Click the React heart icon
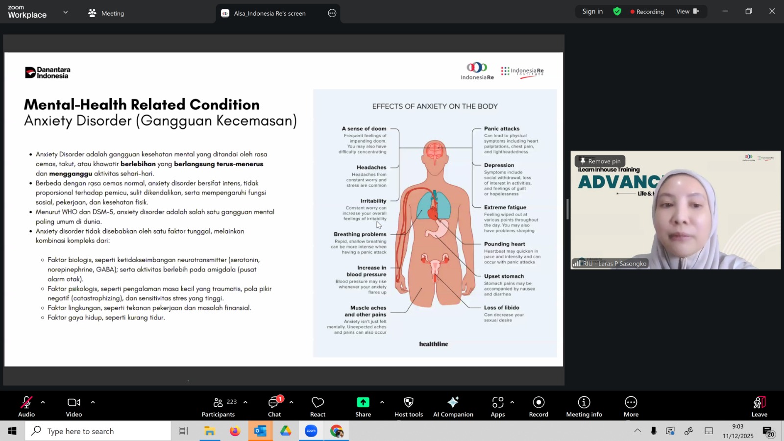Screen dimensions: 784x441 point(318,407)
